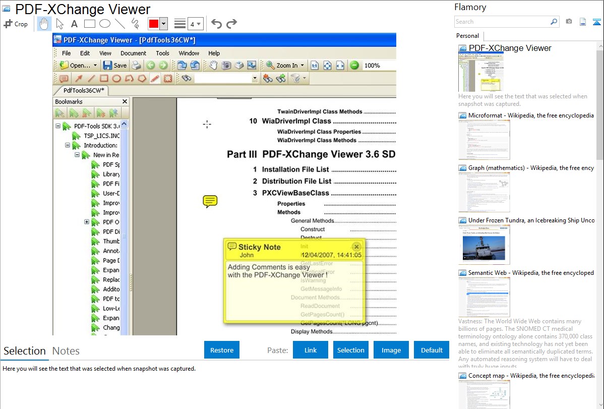Switch to the Personal tab
The width and height of the screenshot is (604, 409).
click(467, 35)
